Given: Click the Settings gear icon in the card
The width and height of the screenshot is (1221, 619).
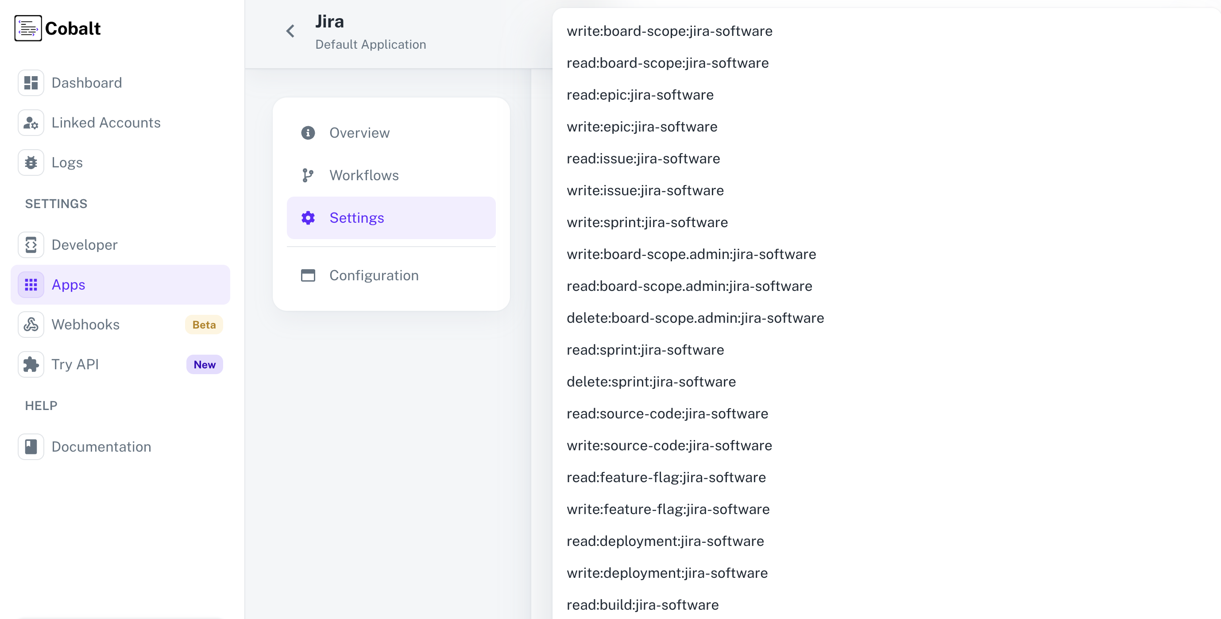Looking at the screenshot, I should 308,217.
